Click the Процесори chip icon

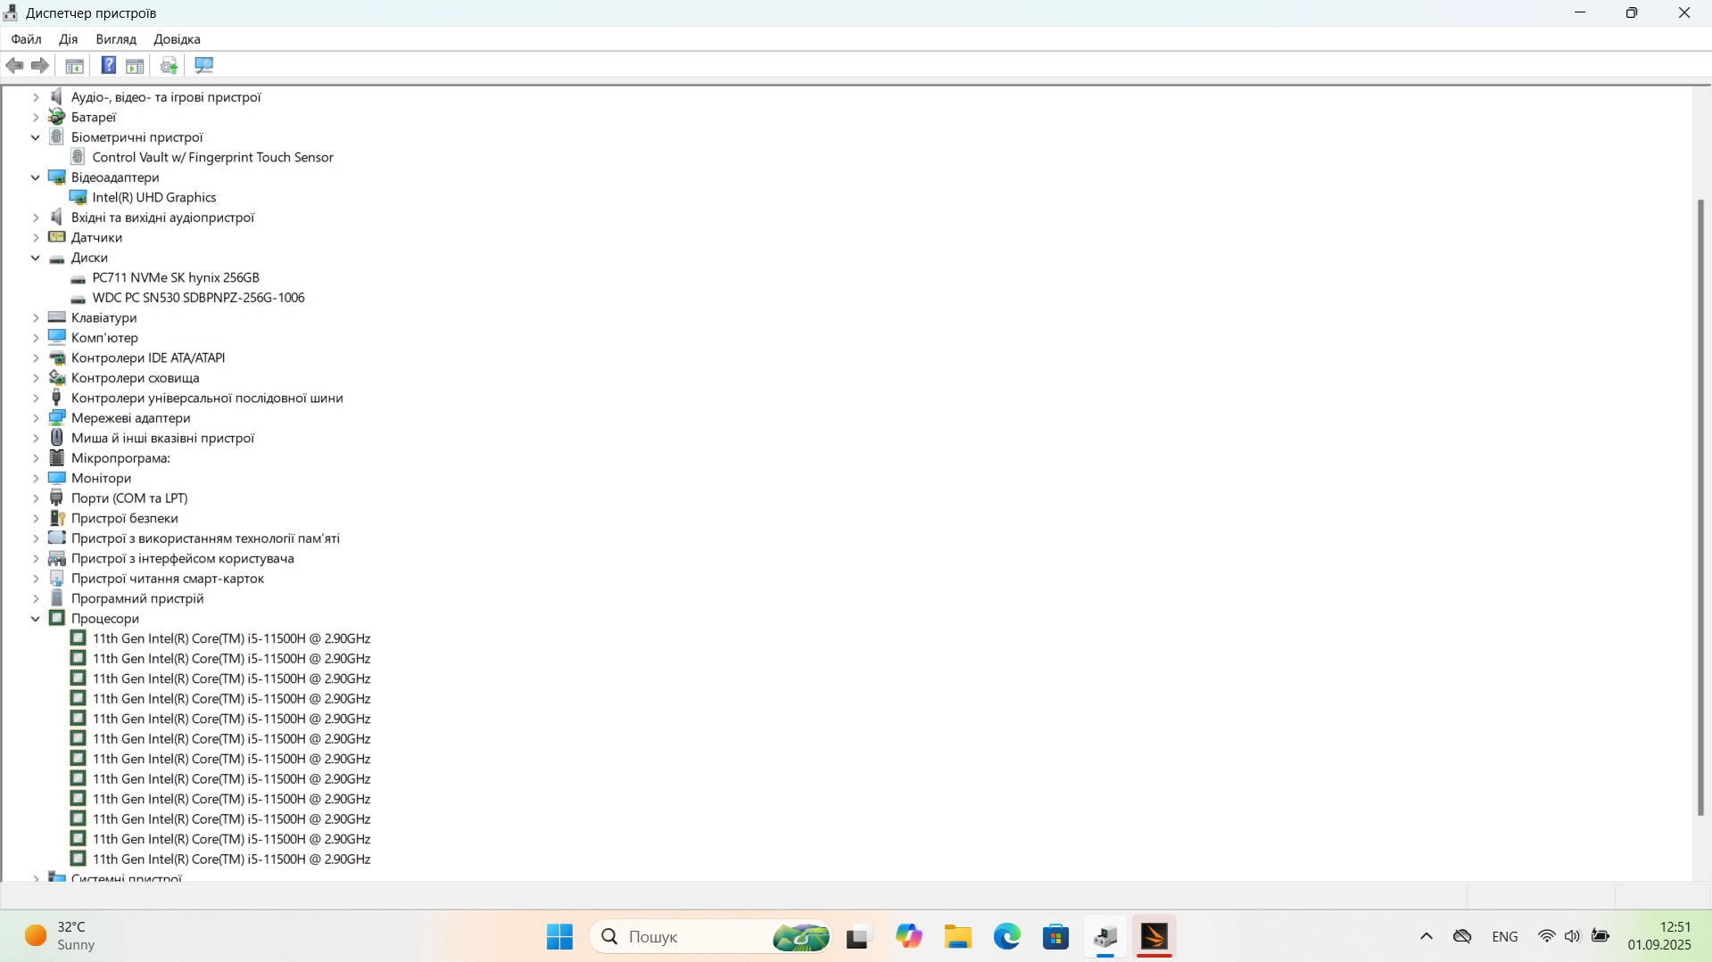point(57,618)
